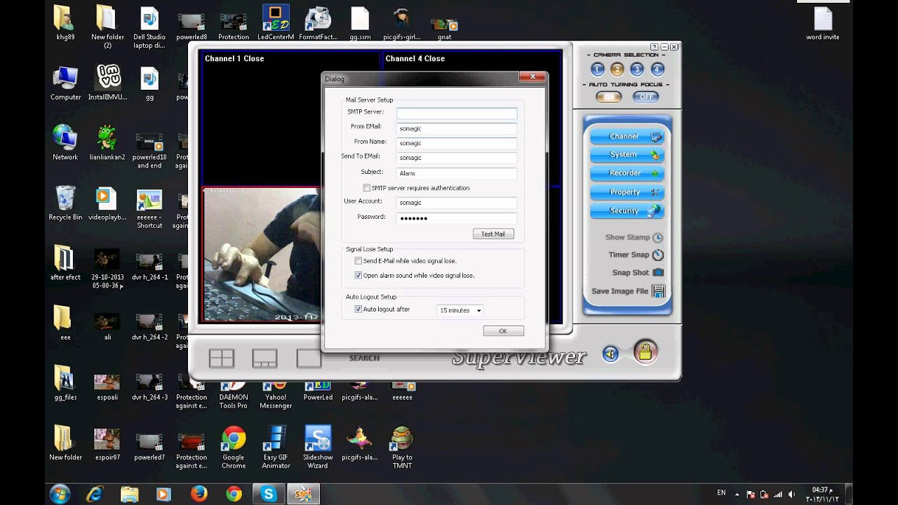The height and width of the screenshot is (505, 898).
Task: Open the Recorder settings panel
Action: [x=626, y=173]
